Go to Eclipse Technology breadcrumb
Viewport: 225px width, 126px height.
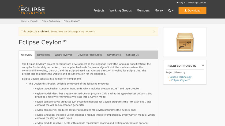pyautogui.click(x=51, y=21)
